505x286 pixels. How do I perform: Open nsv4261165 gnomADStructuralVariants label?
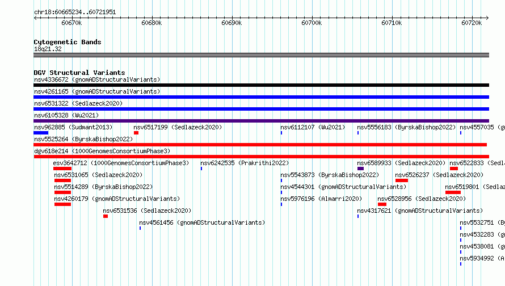(97, 91)
